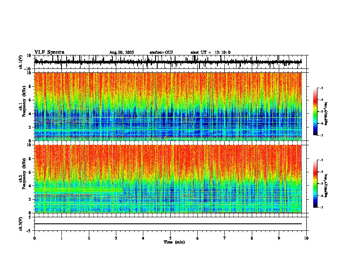
Task: Click time-axis tick label '1'
Action: (61, 238)
